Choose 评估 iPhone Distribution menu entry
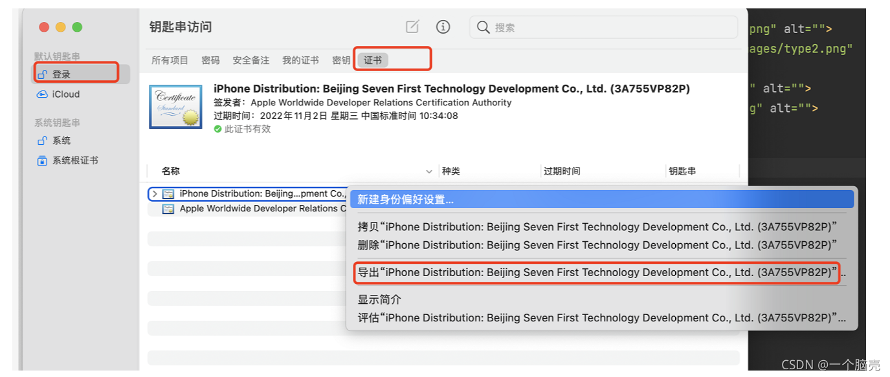 (602, 318)
